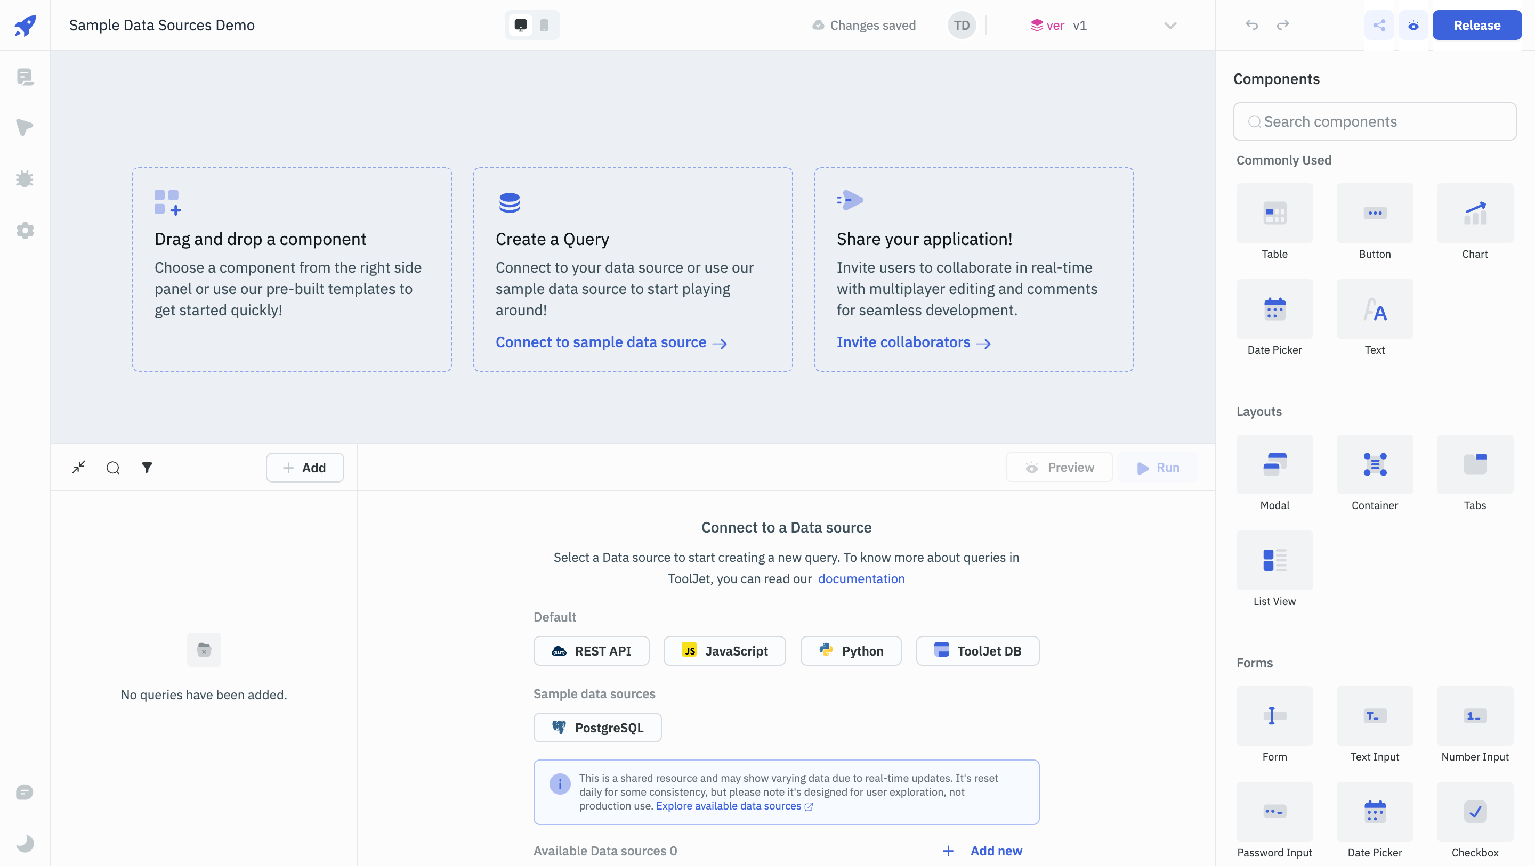Click the Search components field

[x=1375, y=121]
